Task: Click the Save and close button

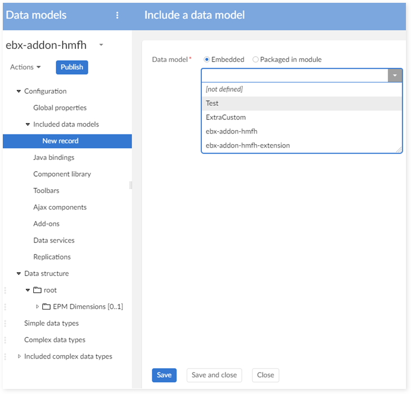Action: point(214,375)
